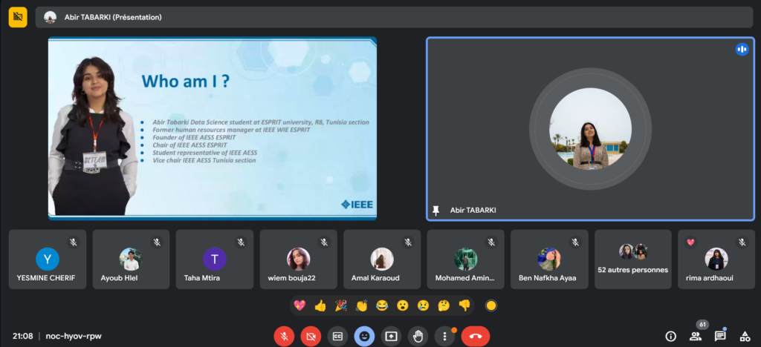
Task: Enable closed captions (CC)
Action: click(x=337, y=337)
